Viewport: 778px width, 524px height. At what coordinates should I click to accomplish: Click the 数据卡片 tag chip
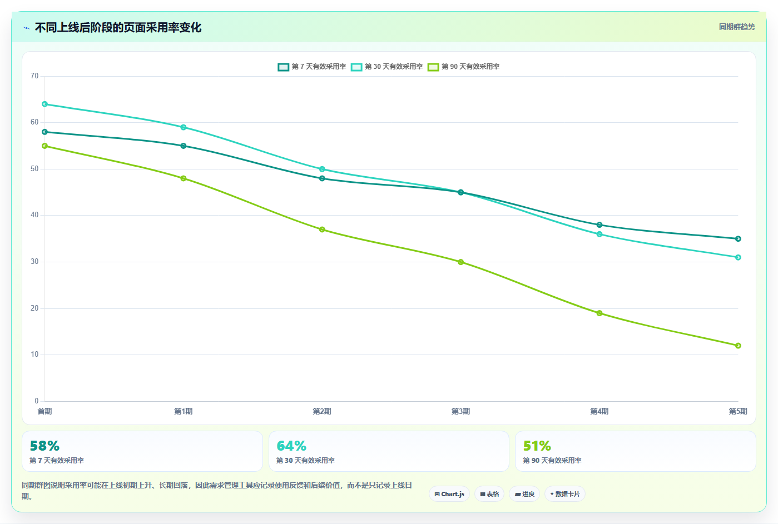tap(565, 494)
